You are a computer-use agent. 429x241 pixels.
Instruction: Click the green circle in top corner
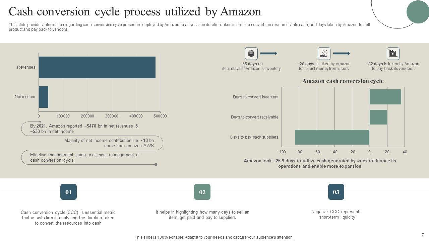(x=418, y=12)
